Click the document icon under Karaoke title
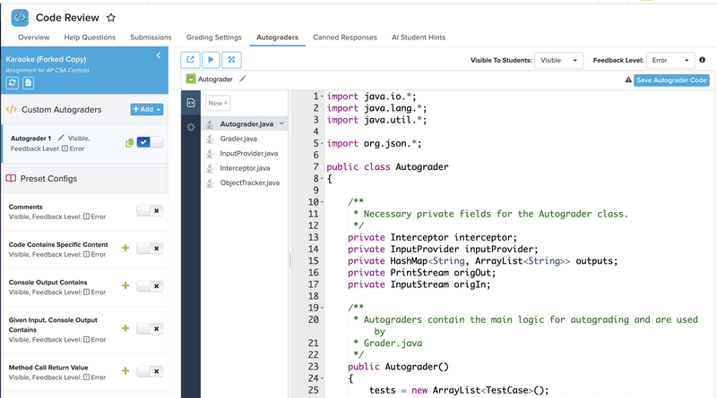 point(29,82)
